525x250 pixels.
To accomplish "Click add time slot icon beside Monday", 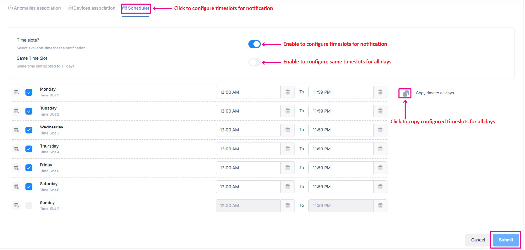I will tap(16, 92).
